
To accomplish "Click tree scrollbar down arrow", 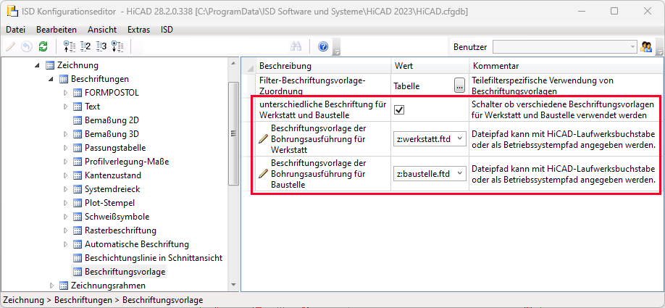I will [234, 285].
